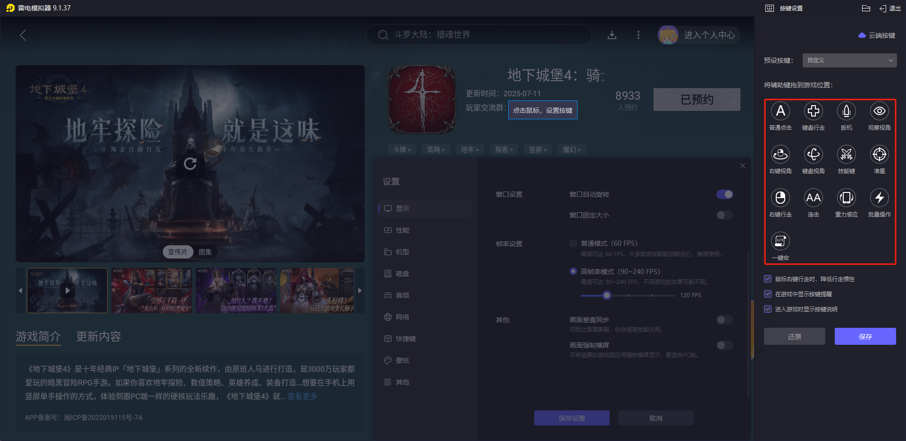The image size is (906, 441).
Task: Select the 键盘视角 key icon
Action: [814, 155]
